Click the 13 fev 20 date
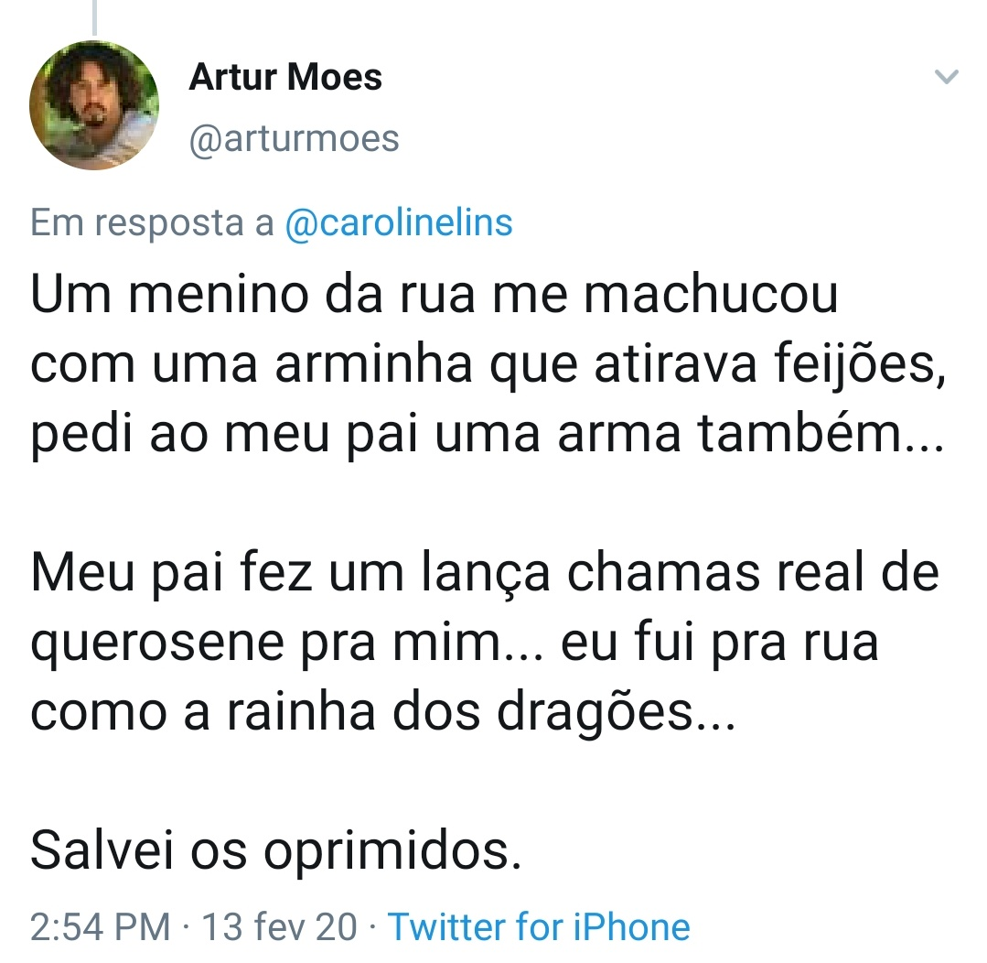The height and width of the screenshot is (963, 987). coord(279,926)
